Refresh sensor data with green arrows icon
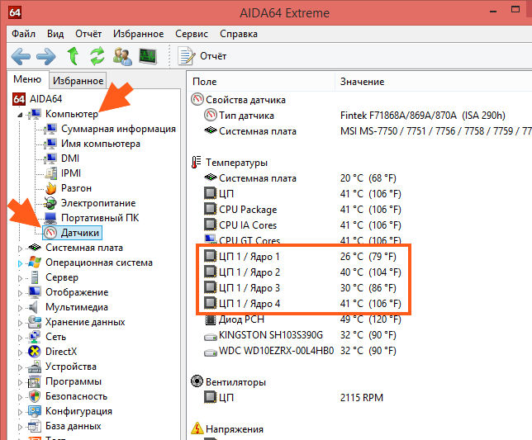 point(97,56)
